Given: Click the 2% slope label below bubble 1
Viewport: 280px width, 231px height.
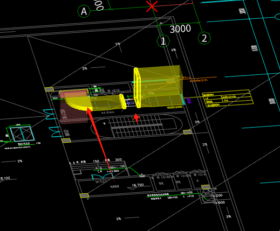Looking at the screenshot, I should pyautogui.click(x=173, y=50).
